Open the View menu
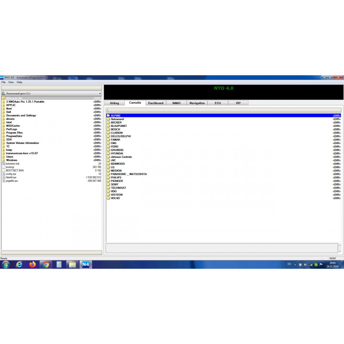This screenshot has height=344, width=344. click(x=11, y=82)
